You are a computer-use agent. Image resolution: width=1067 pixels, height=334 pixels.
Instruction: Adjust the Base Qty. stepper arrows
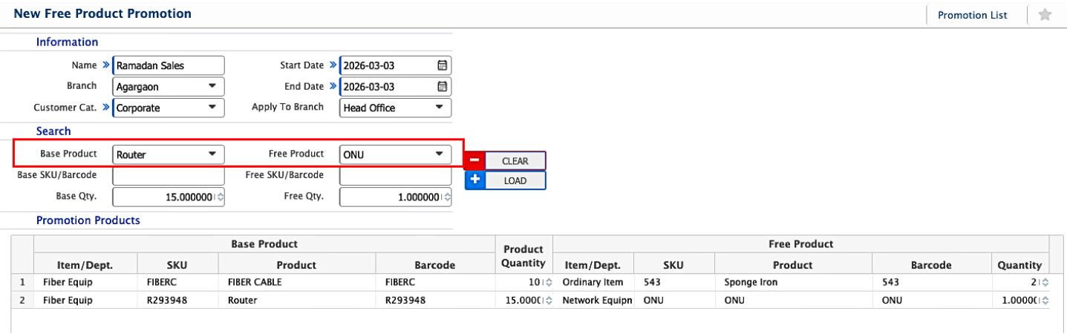tap(219, 197)
